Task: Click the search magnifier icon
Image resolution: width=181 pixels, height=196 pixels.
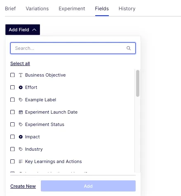Action: (x=129, y=48)
